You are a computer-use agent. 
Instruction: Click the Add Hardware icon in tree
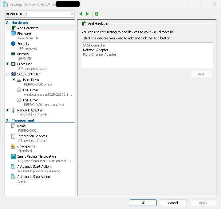click(x=14, y=28)
